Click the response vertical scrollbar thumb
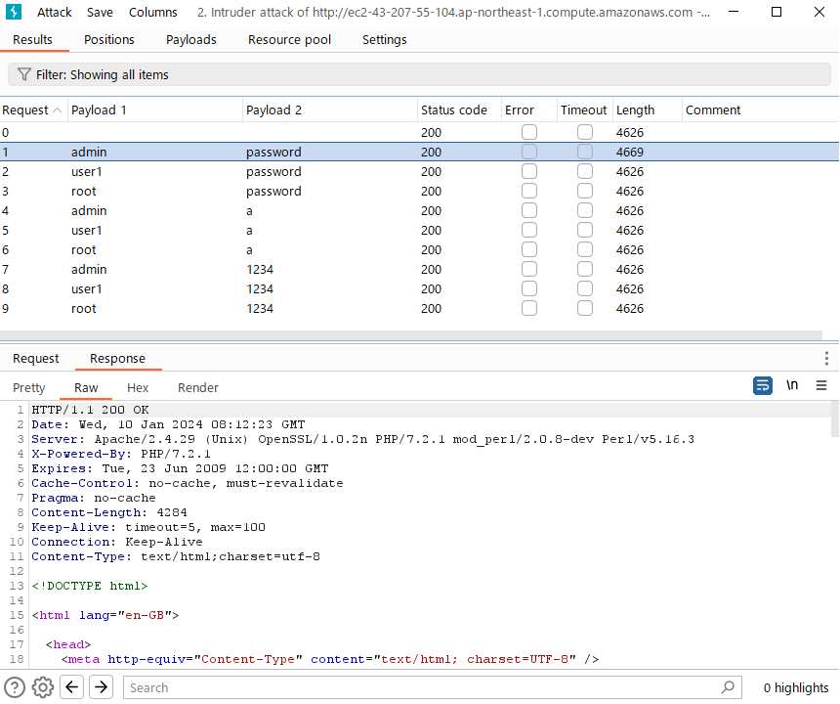The width and height of the screenshot is (840, 704). click(835, 418)
